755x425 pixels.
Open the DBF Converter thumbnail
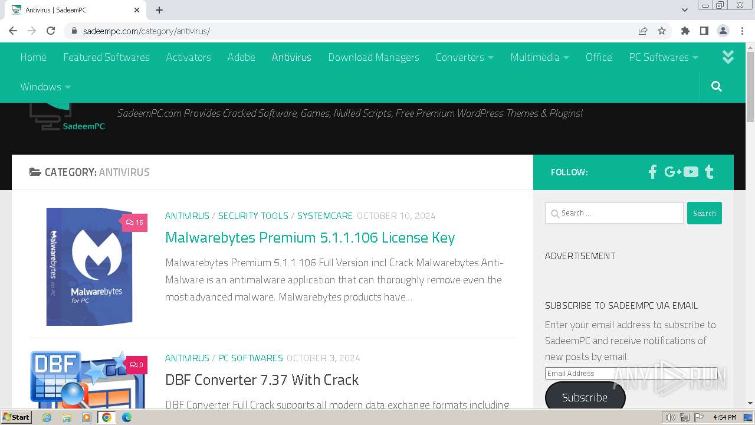coord(87,380)
